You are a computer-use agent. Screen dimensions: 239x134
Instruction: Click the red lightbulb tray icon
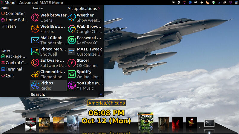click(x=184, y=2)
